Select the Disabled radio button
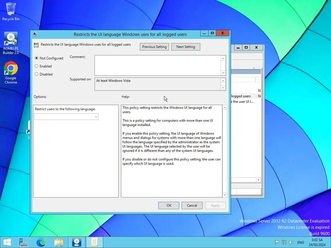Viewport: 331px width, 248px height. (44, 74)
